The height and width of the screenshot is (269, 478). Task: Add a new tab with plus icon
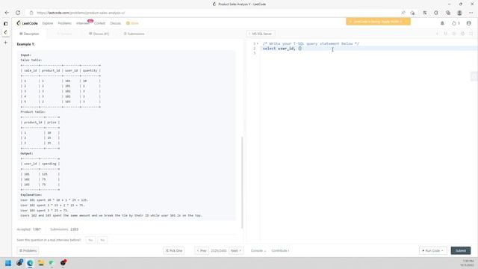(x=5, y=43)
